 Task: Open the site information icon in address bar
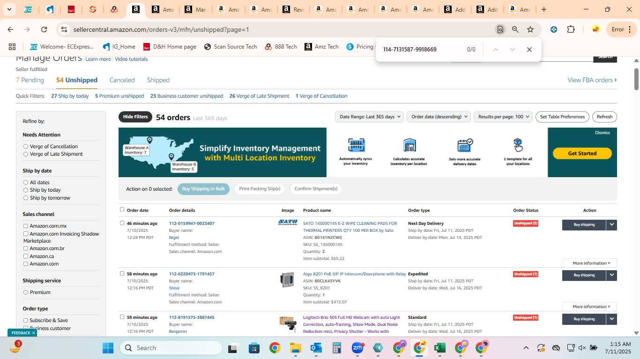64,29
